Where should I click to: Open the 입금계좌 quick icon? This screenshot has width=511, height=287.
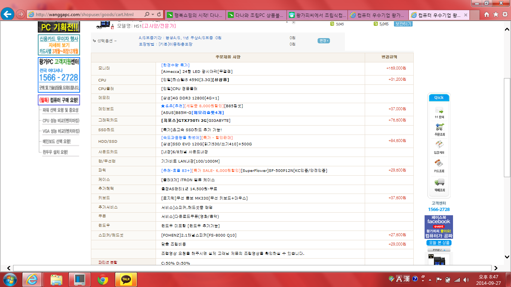click(x=439, y=148)
